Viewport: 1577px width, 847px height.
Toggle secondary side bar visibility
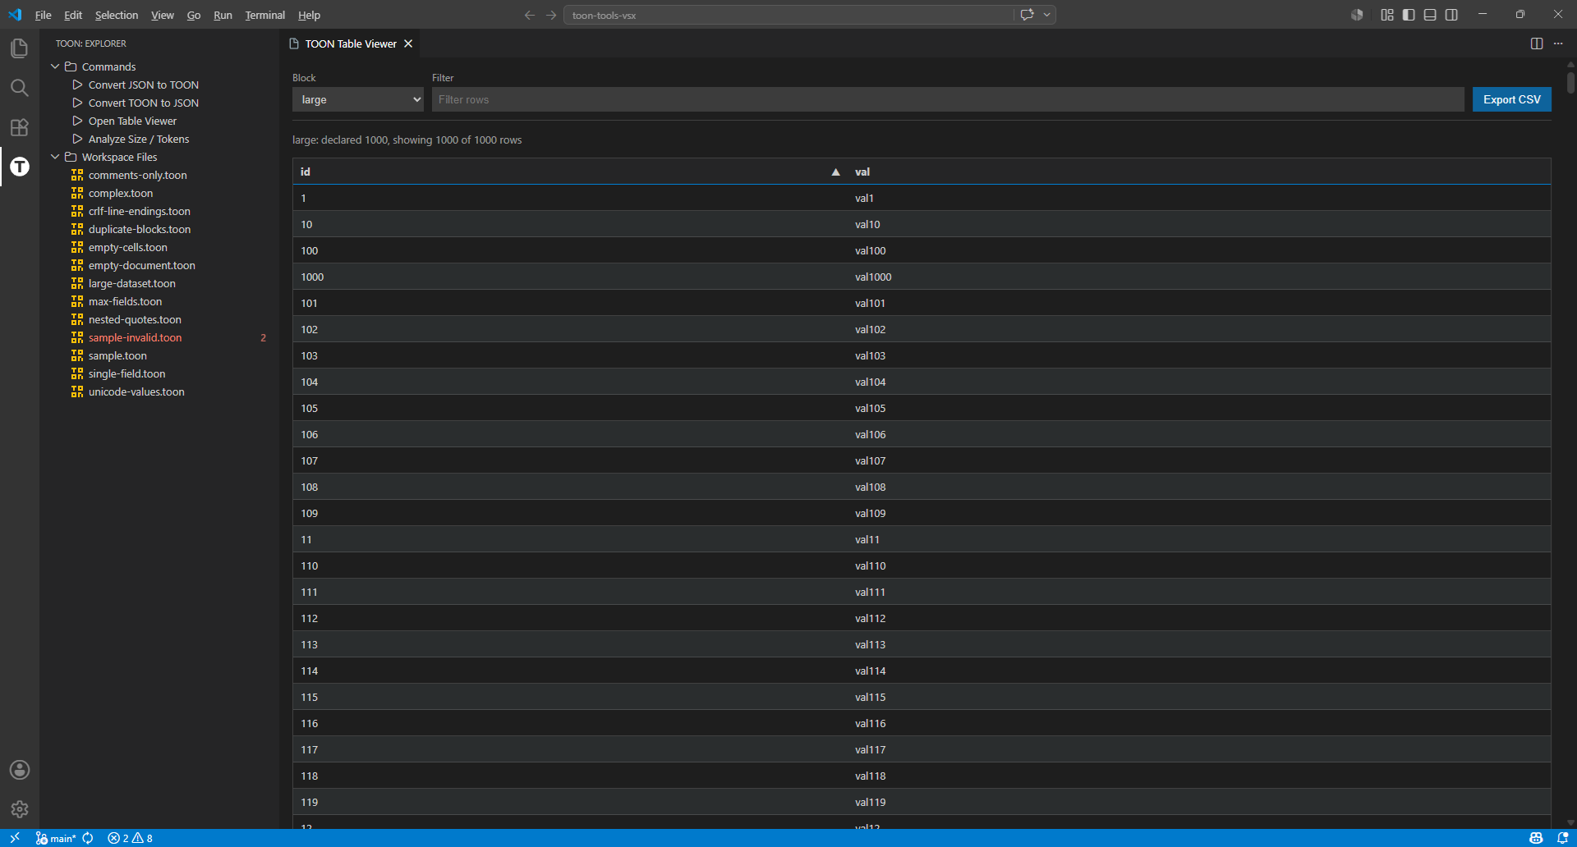click(x=1451, y=15)
